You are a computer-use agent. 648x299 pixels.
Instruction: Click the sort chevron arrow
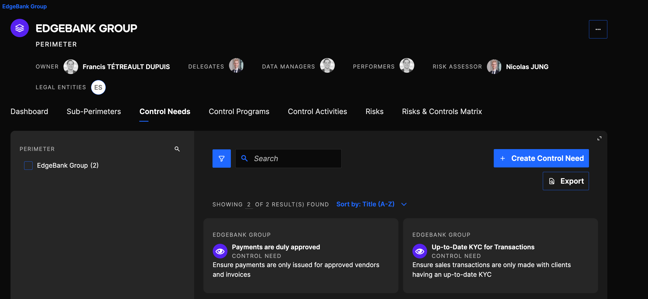[404, 204]
